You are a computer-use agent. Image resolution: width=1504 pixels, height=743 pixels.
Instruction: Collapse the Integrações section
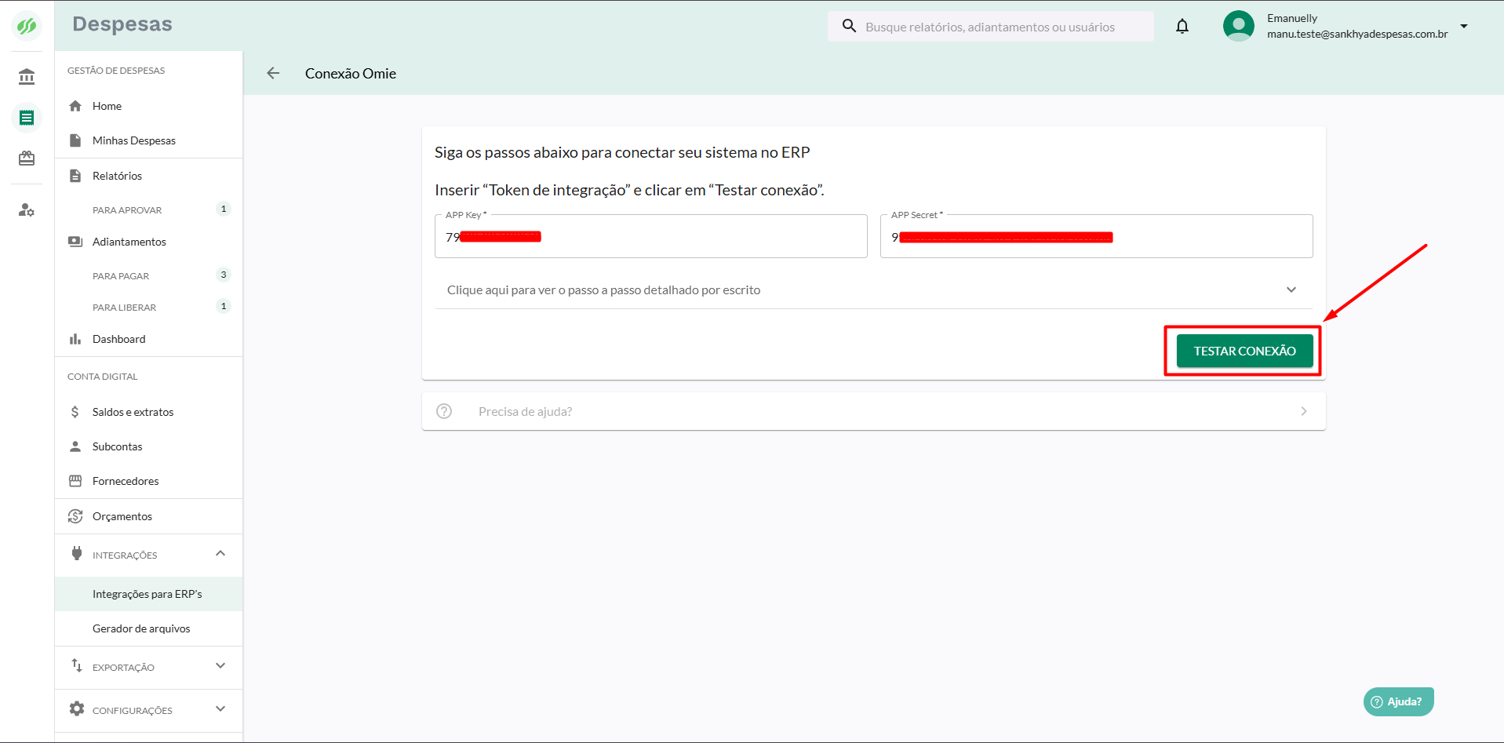220,554
